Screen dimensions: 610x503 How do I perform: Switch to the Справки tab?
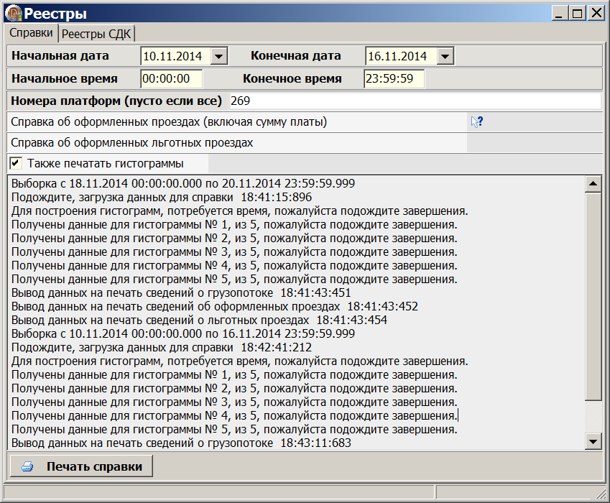tap(31, 33)
